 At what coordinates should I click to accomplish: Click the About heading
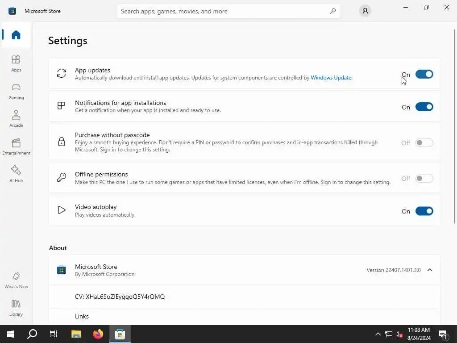point(58,248)
